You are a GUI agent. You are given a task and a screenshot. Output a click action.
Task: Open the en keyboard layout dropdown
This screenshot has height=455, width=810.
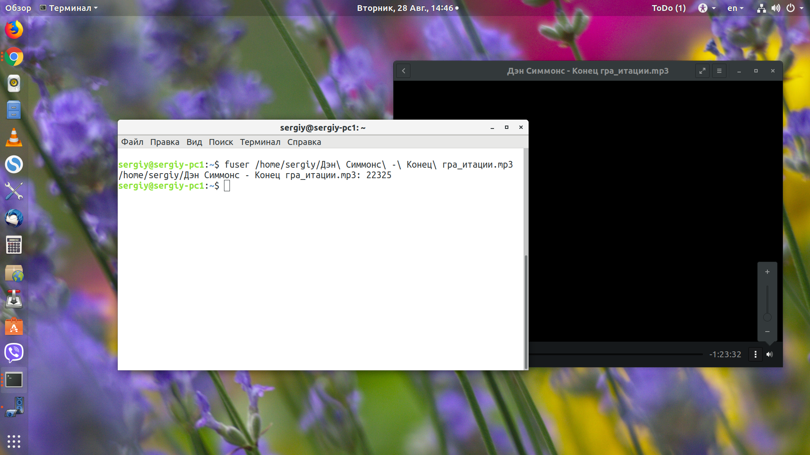coord(735,8)
